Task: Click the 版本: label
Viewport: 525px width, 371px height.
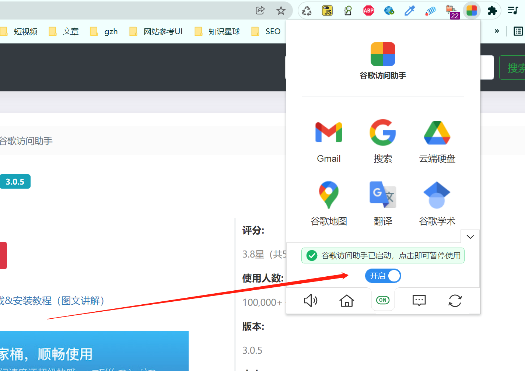Action: (x=253, y=326)
